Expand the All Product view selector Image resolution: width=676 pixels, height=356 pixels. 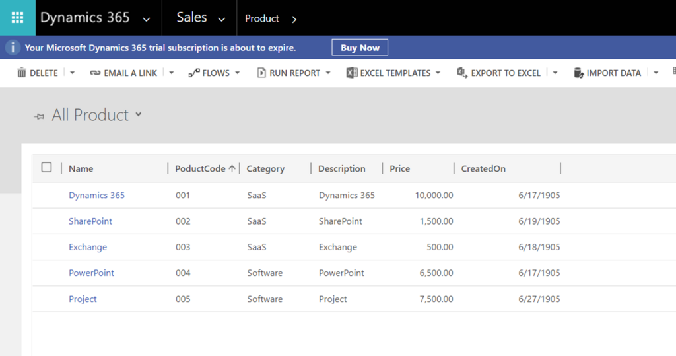coord(139,114)
